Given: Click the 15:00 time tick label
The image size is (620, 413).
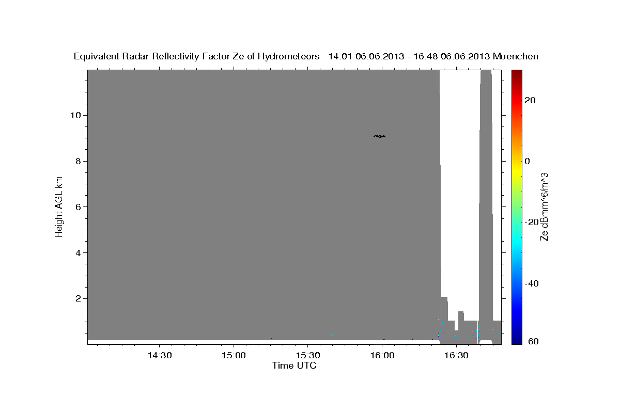Looking at the screenshot, I should click(234, 356).
